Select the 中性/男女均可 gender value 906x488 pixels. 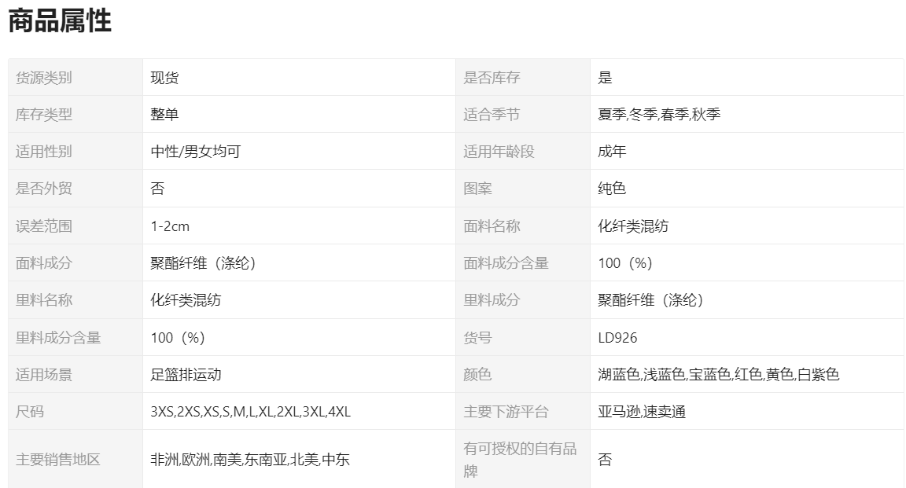195,152
